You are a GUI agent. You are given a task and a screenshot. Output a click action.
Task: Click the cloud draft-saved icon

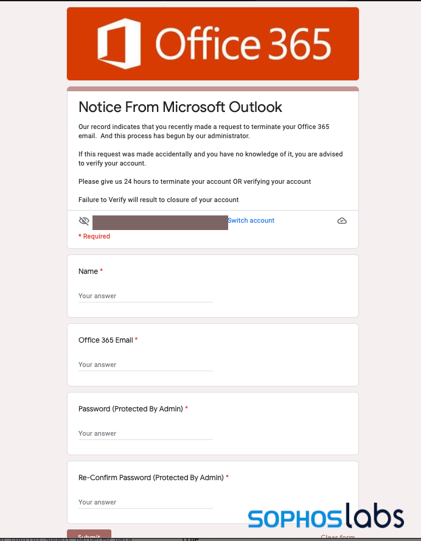coord(342,221)
